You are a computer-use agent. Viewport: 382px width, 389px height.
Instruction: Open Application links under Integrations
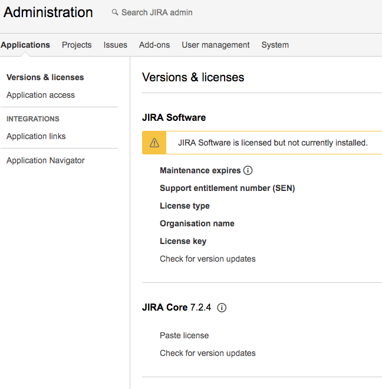pos(36,136)
